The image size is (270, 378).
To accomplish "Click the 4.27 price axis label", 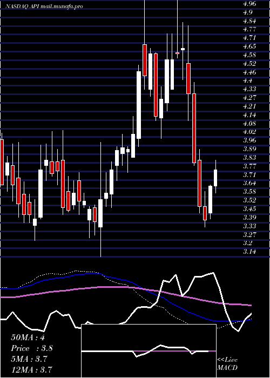I will coord(250,98).
